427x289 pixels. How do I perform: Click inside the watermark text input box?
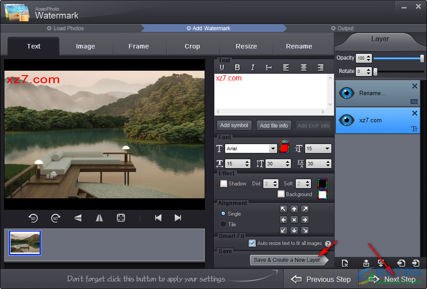pos(271,91)
